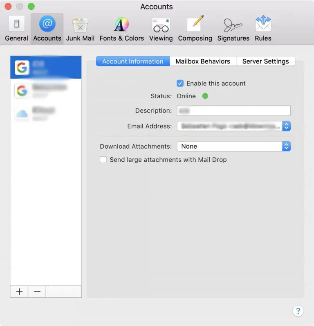The height and width of the screenshot is (326, 314).
Task: Switch to Server Settings tab
Action: (x=266, y=61)
